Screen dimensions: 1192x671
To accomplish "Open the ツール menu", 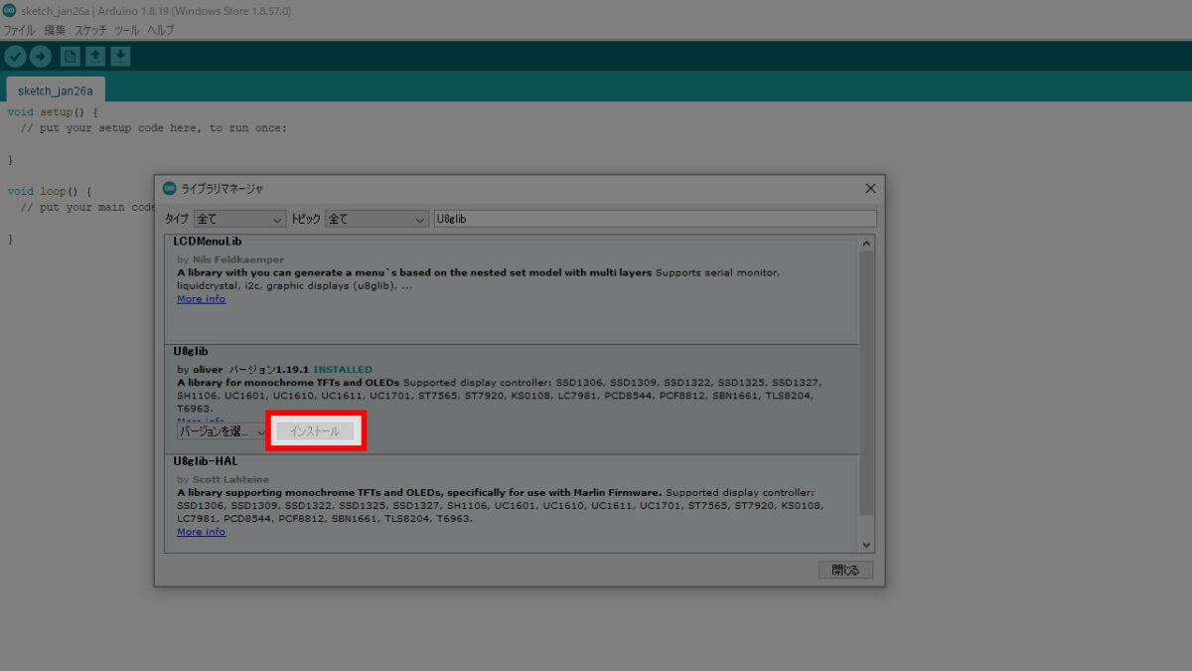I will point(127,30).
